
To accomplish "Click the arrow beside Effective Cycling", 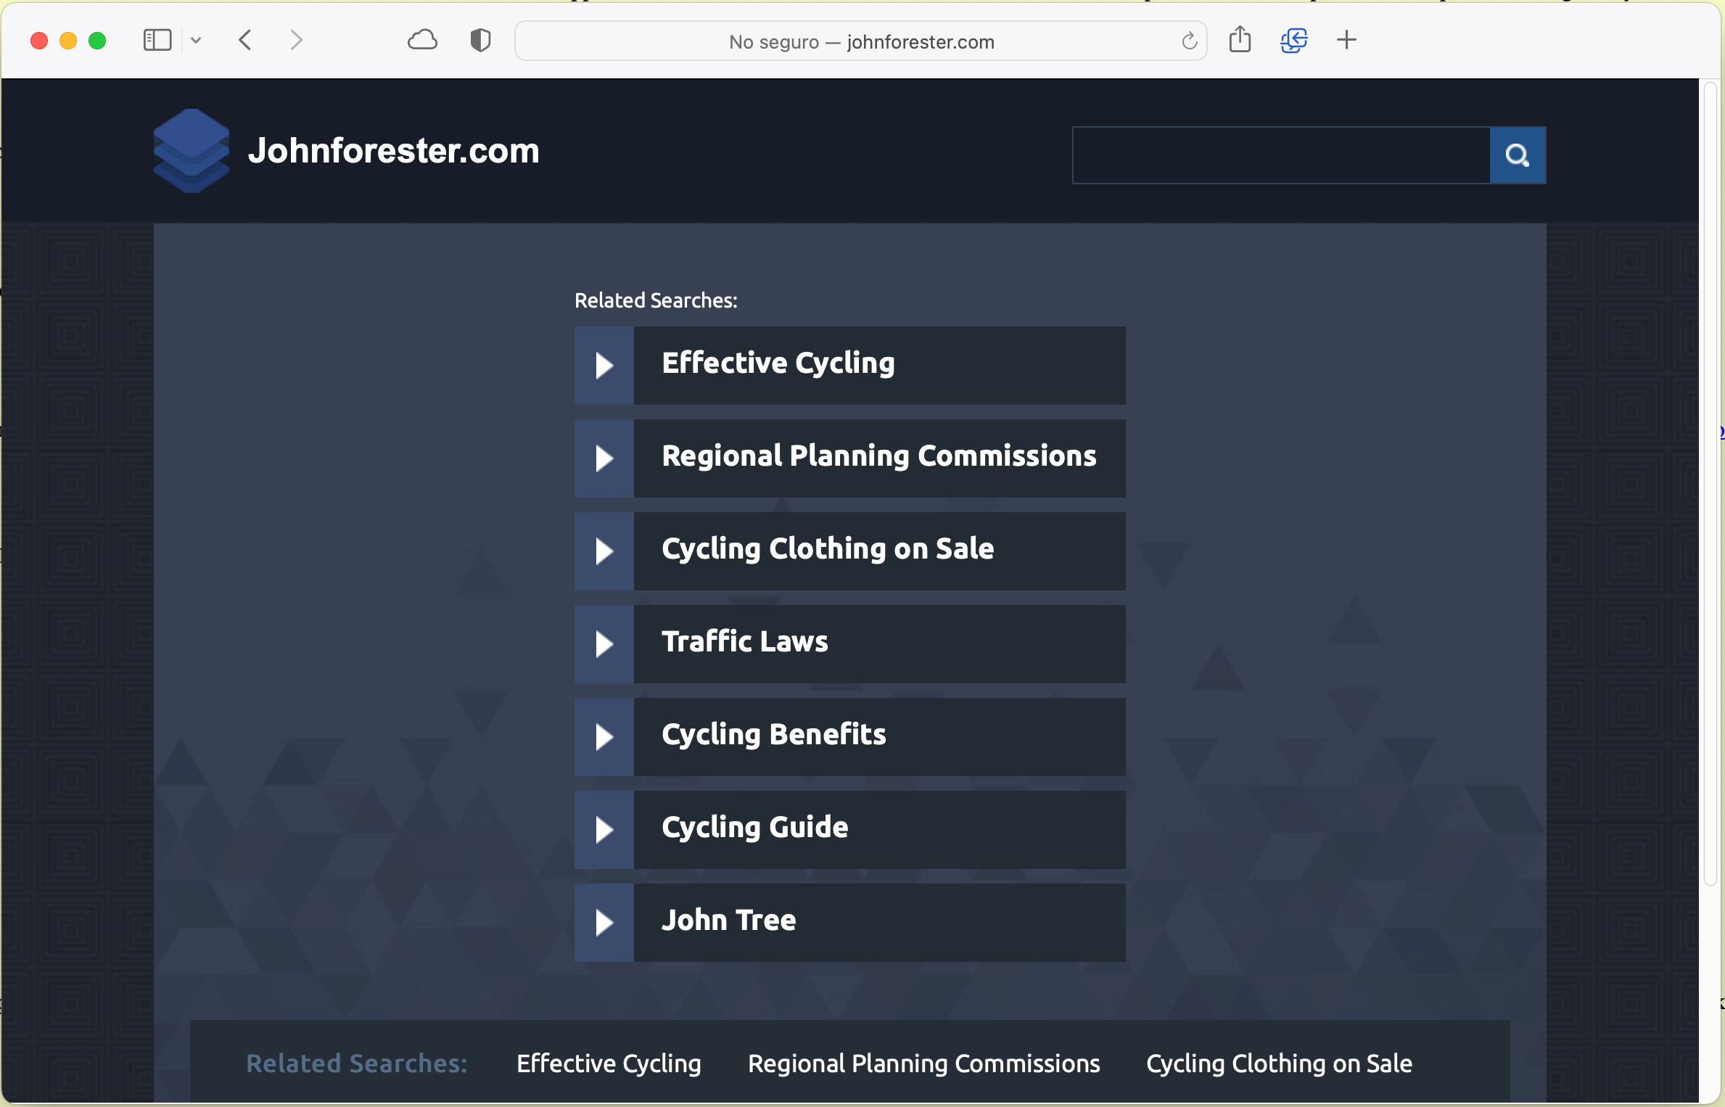I will coord(604,366).
